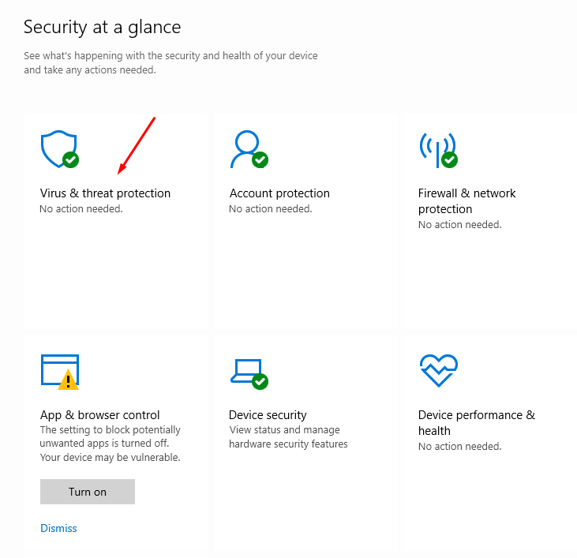Click the unwanted apps turned off warning text
This screenshot has width=577, height=558.
[x=110, y=444]
